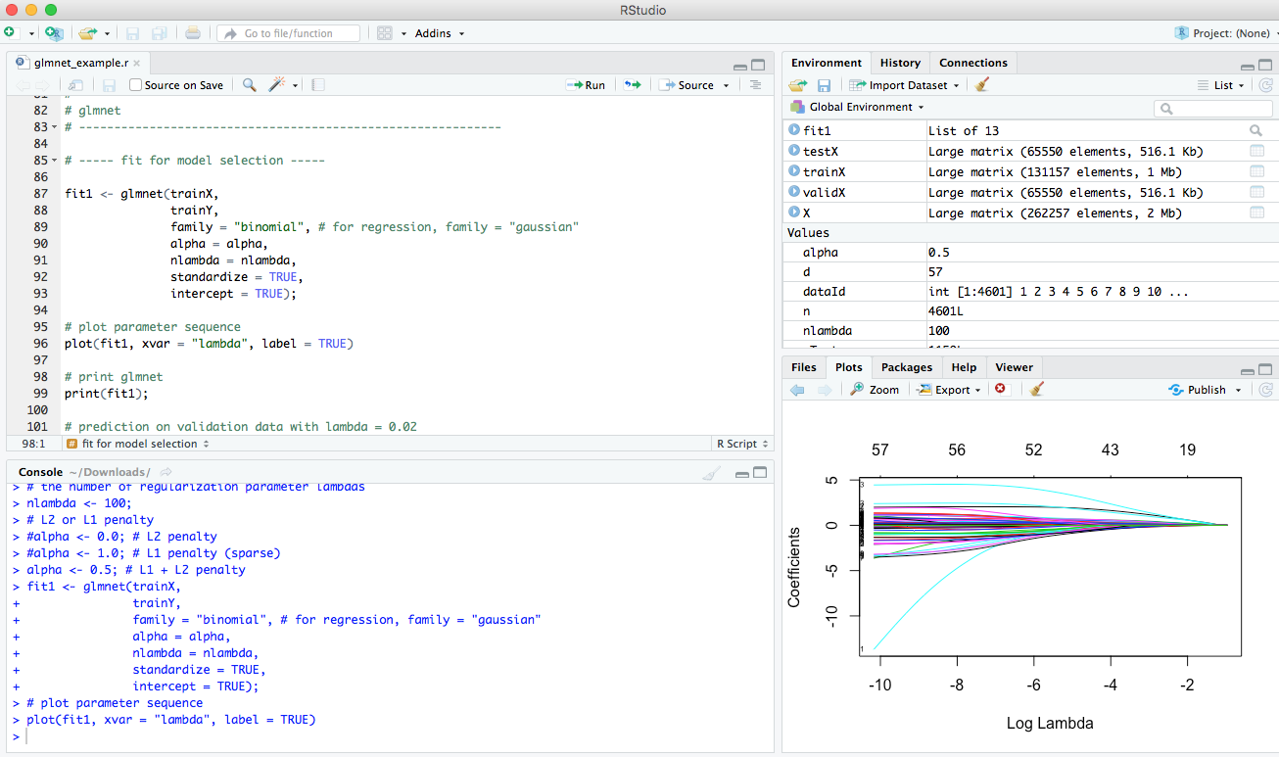The width and height of the screenshot is (1279, 757).
Task: Close the glmnet_example.r tab
Action: click(x=138, y=63)
